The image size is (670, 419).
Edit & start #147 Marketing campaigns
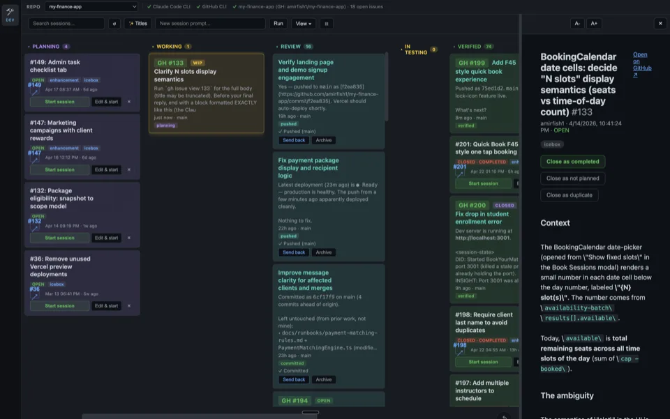[106, 169]
